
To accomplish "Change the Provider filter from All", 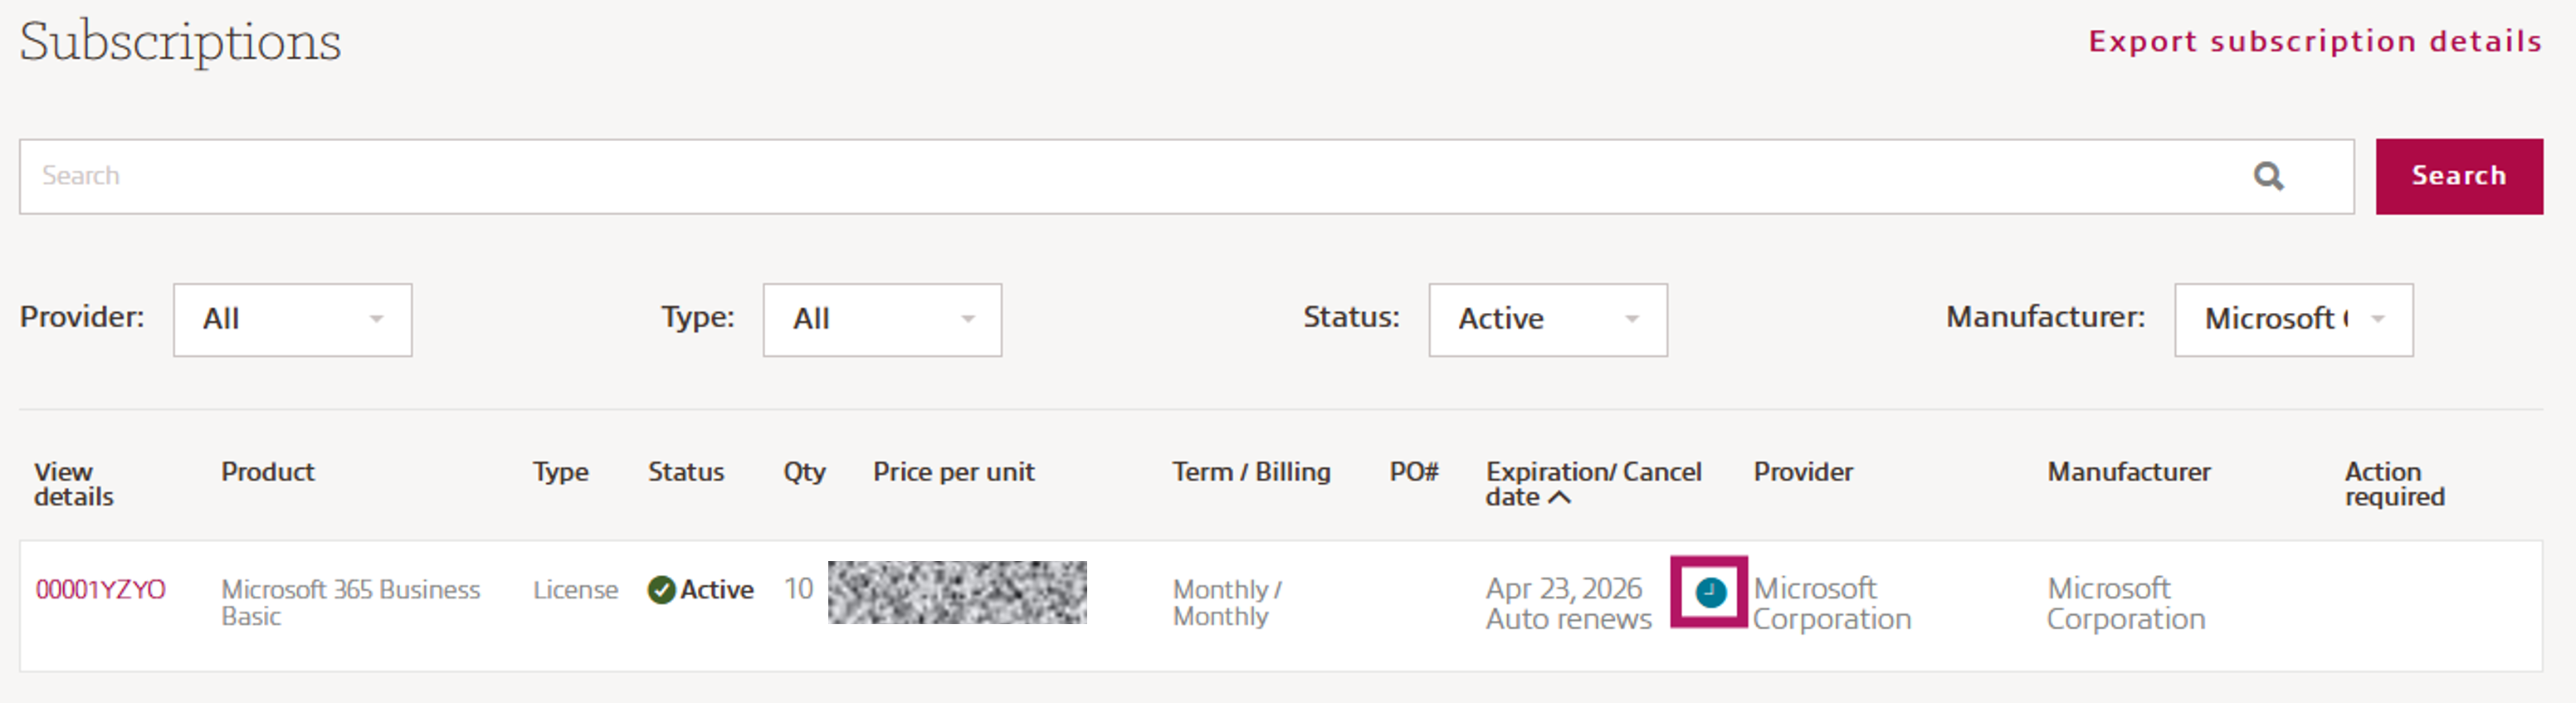I will click(x=292, y=319).
